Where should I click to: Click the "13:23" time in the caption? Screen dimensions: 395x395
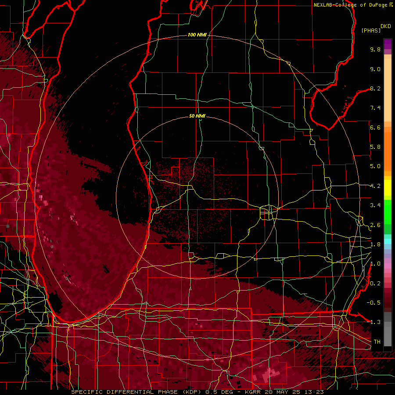(315, 392)
